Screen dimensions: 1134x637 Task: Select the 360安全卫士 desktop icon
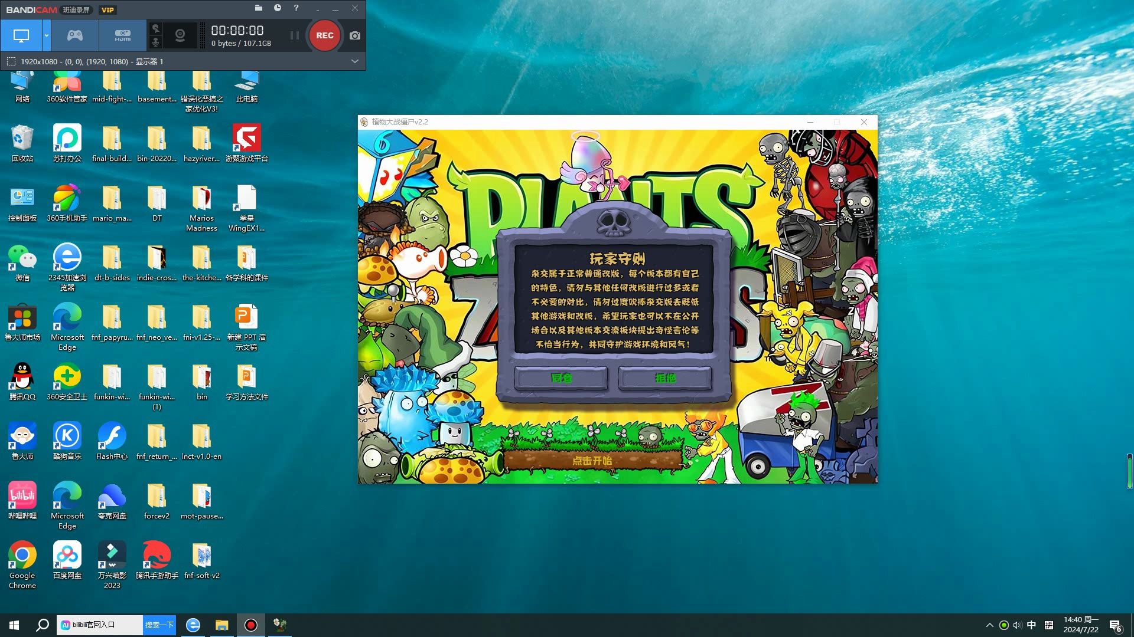click(x=67, y=382)
